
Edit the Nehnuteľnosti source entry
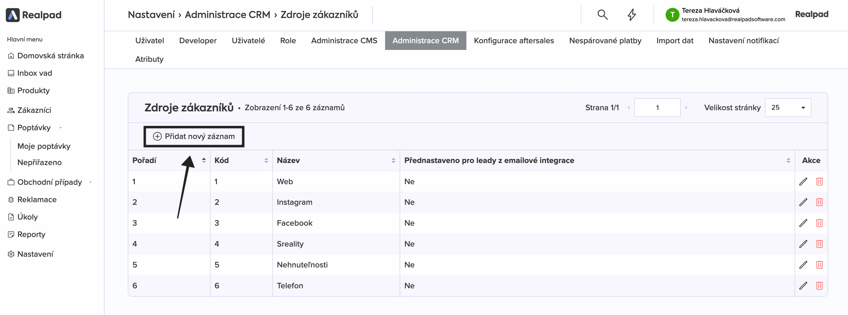(803, 265)
